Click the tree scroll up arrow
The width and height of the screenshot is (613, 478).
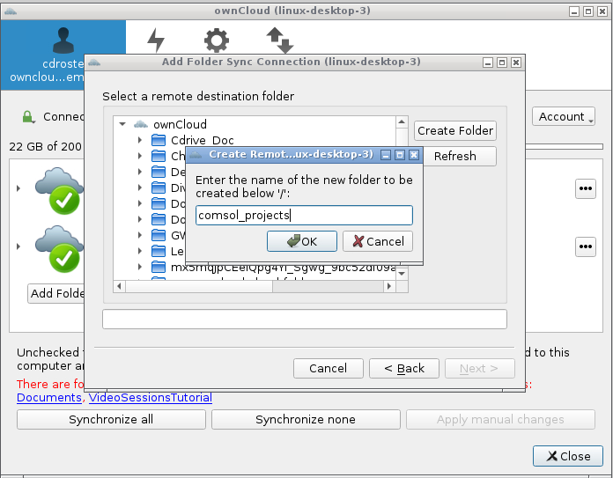402,122
